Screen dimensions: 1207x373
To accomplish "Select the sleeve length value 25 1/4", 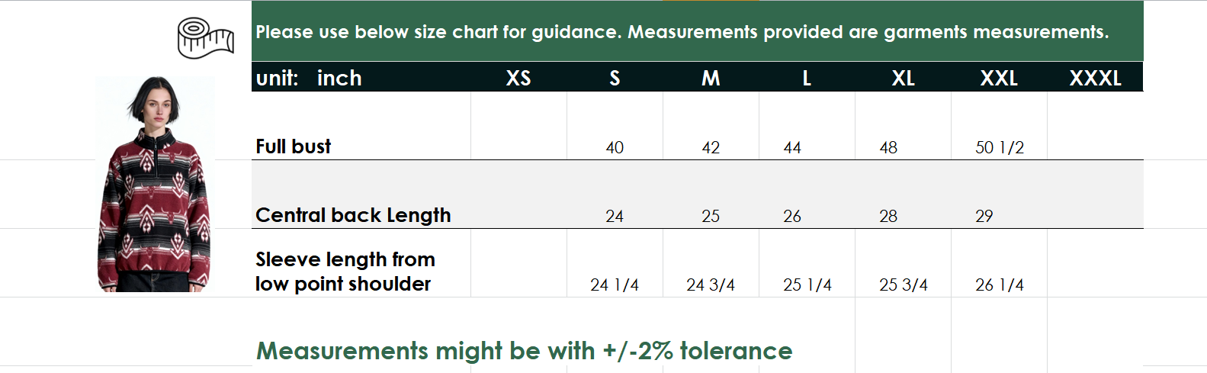I will 807,285.
